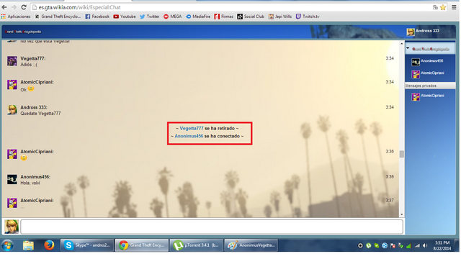The width and height of the screenshot is (461, 259).
Task: Open the Twitch.tv bookmark
Action: tap(308, 17)
